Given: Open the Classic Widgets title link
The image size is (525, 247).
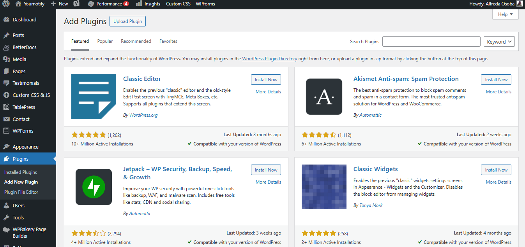Looking at the screenshot, I should tap(376, 169).
